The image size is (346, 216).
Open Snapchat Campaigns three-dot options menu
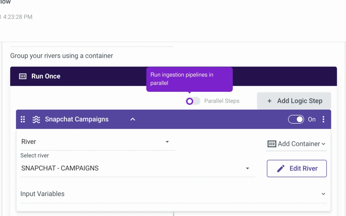(x=323, y=119)
